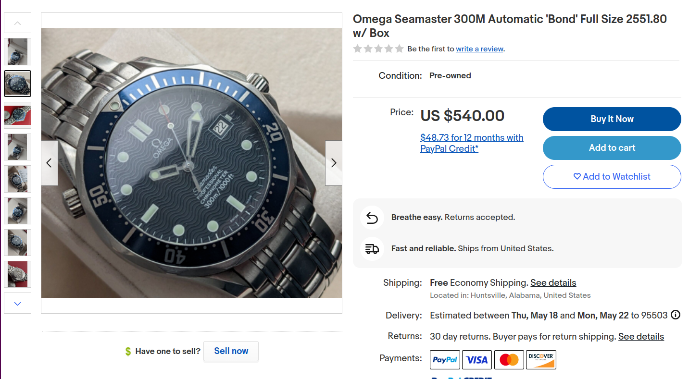Click the Discover card icon
The width and height of the screenshot is (689, 379).
541,360
